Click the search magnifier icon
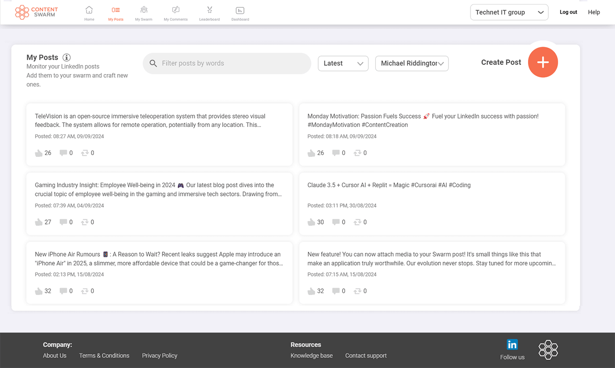The image size is (615, 368). pyautogui.click(x=154, y=63)
